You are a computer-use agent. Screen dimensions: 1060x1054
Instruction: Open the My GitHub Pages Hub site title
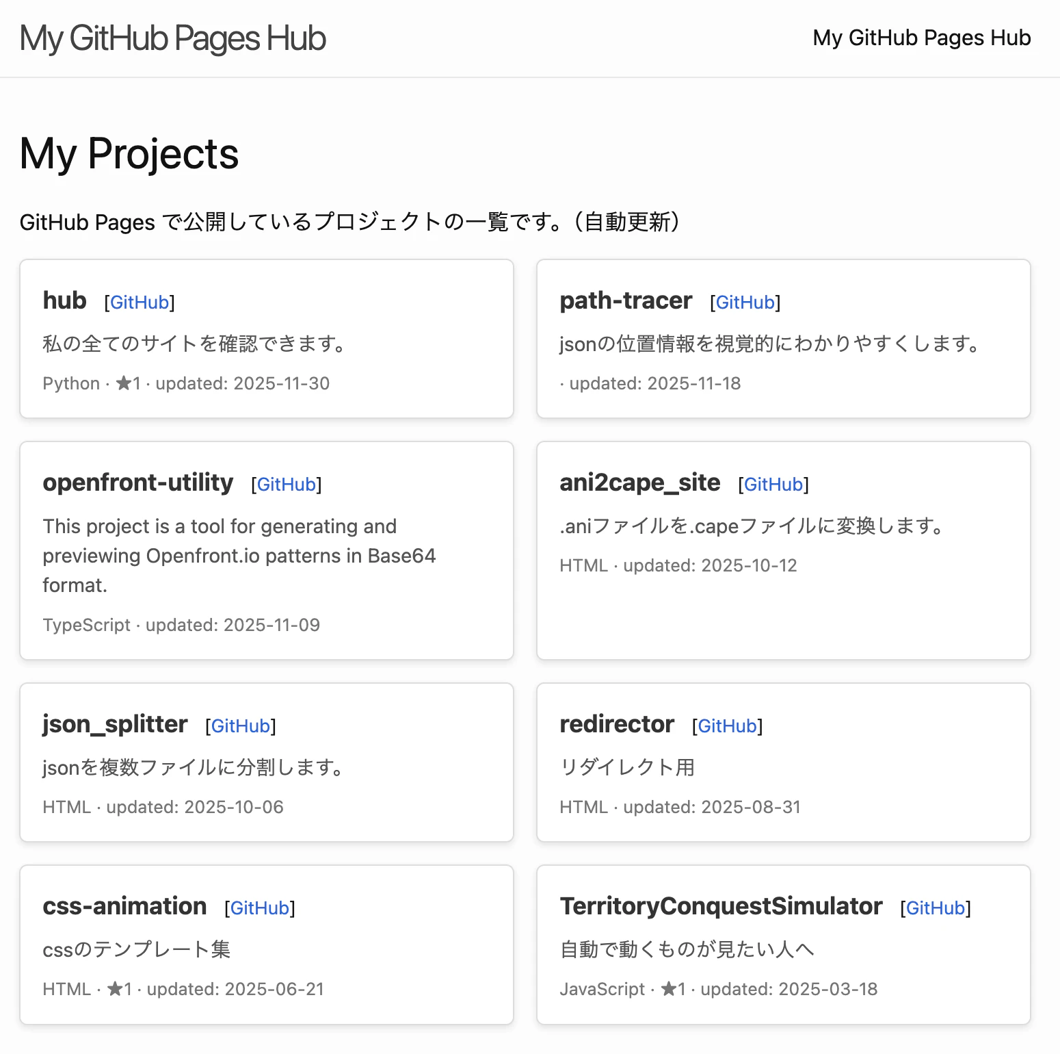point(173,38)
